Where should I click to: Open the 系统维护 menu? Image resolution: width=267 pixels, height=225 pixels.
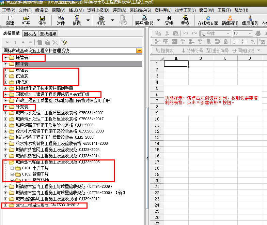140,10
